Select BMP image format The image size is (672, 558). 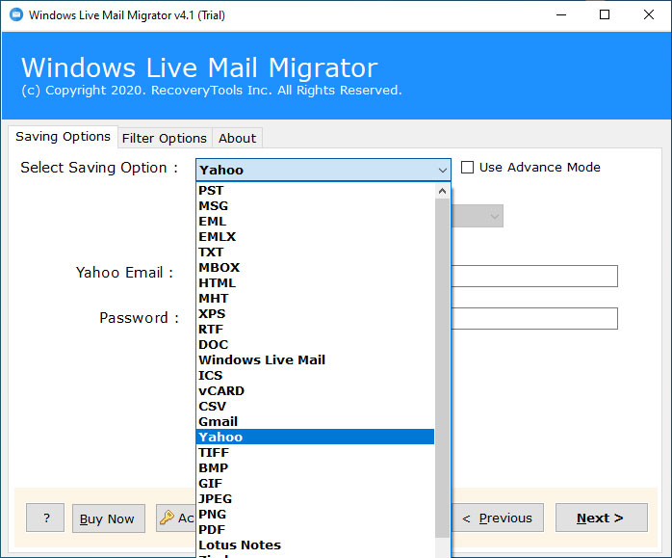click(316, 468)
